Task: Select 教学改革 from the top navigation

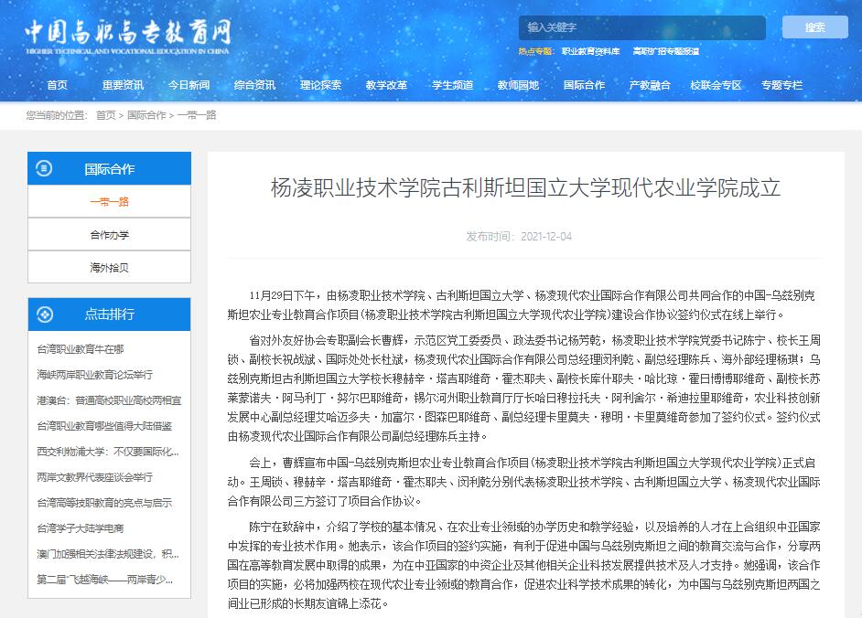Action: click(386, 85)
